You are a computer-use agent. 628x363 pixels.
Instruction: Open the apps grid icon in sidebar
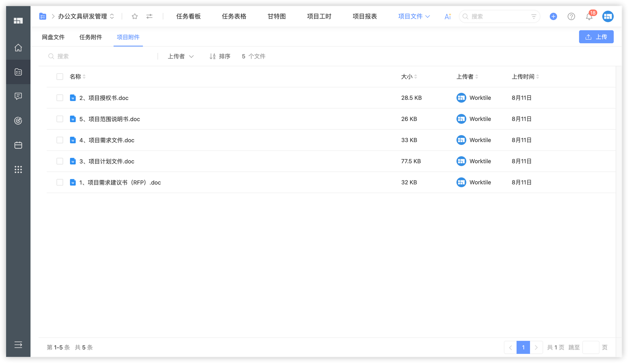[18, 169]
